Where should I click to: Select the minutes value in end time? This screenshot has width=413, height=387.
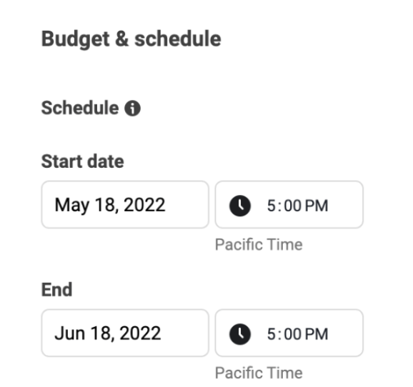click(293, 334)
